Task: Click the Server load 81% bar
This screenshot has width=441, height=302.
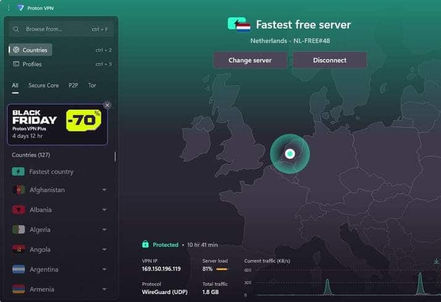Action: 222,269
